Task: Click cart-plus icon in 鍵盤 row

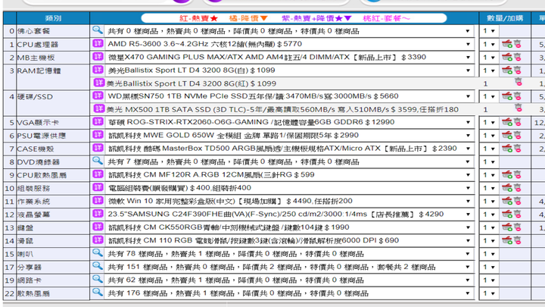Action: (507, 227)
